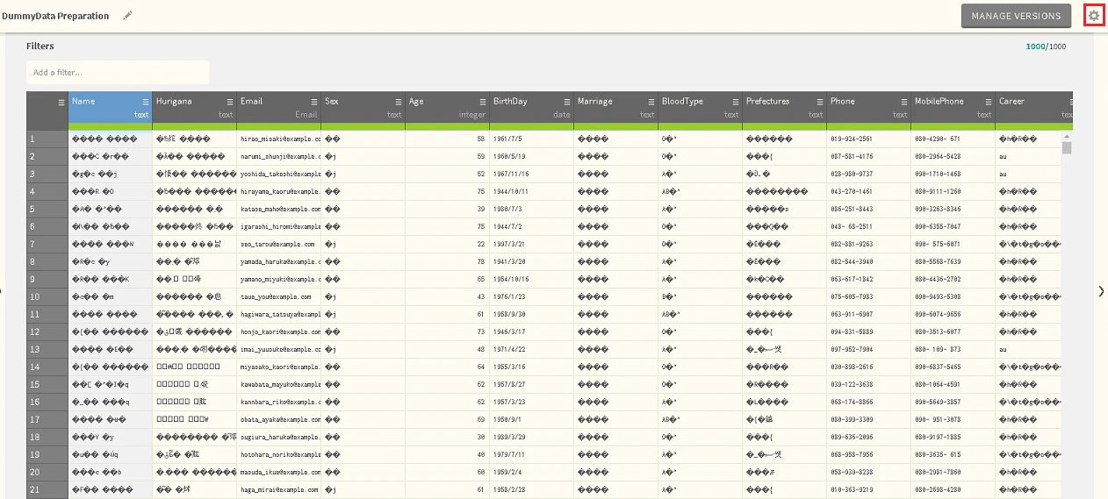Select row number 7

point(47,245)
